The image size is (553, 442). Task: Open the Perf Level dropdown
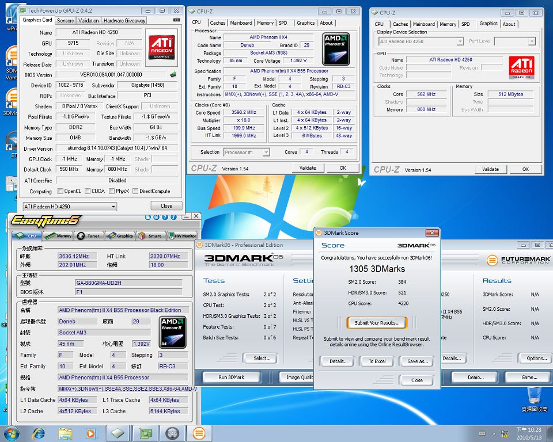tap(515, 41)
